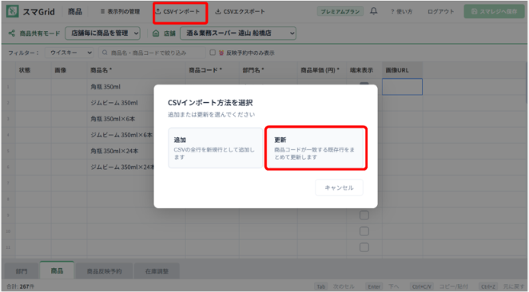Click the スマレジへ保存 save button
Screen dimensions: 529x292
[x=495, y=11]
